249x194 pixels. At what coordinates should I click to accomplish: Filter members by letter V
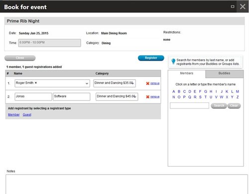pyautogui.click(x=216, y=97)
